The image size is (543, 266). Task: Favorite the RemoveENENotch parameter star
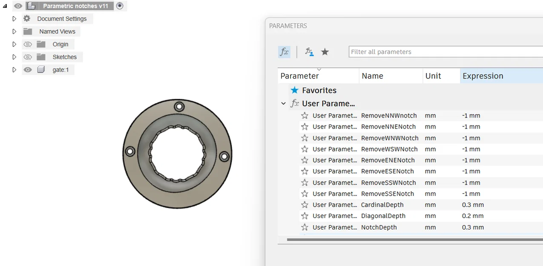[305, 160]
